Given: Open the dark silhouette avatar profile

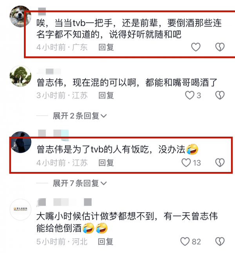Looking at the screenshot, I should coord(20,142).
